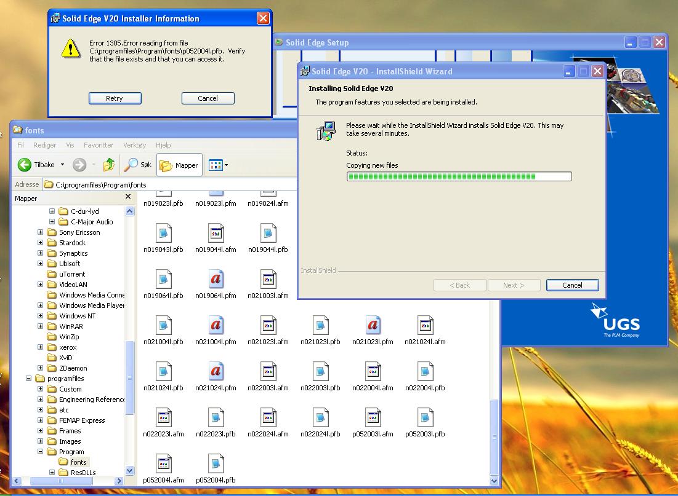
Task: Cancel the InstallShield Wizard installation
Action: pyautogui.click(x=572, y=285)
